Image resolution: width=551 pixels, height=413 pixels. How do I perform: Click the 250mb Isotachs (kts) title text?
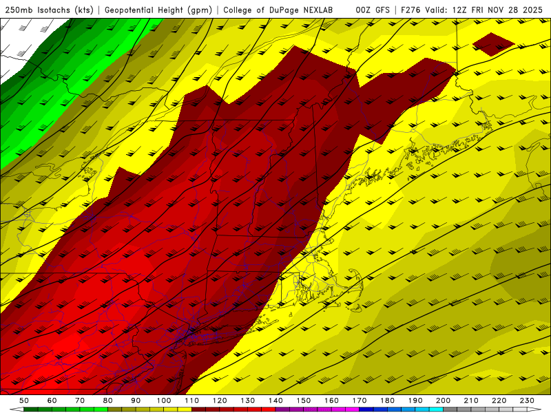click(49, 10)
